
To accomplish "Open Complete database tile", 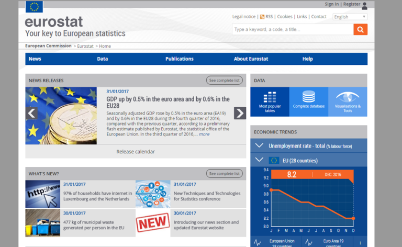I will click(309, 102).
